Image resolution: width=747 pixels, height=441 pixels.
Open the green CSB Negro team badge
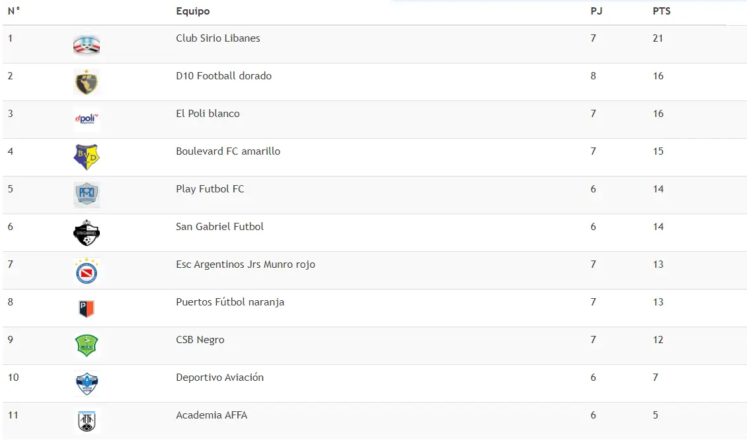pos(87,346)
